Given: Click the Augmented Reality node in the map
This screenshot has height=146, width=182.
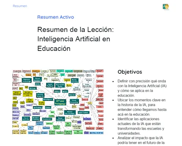Looking at the screenshot, I should coord(60,86).
